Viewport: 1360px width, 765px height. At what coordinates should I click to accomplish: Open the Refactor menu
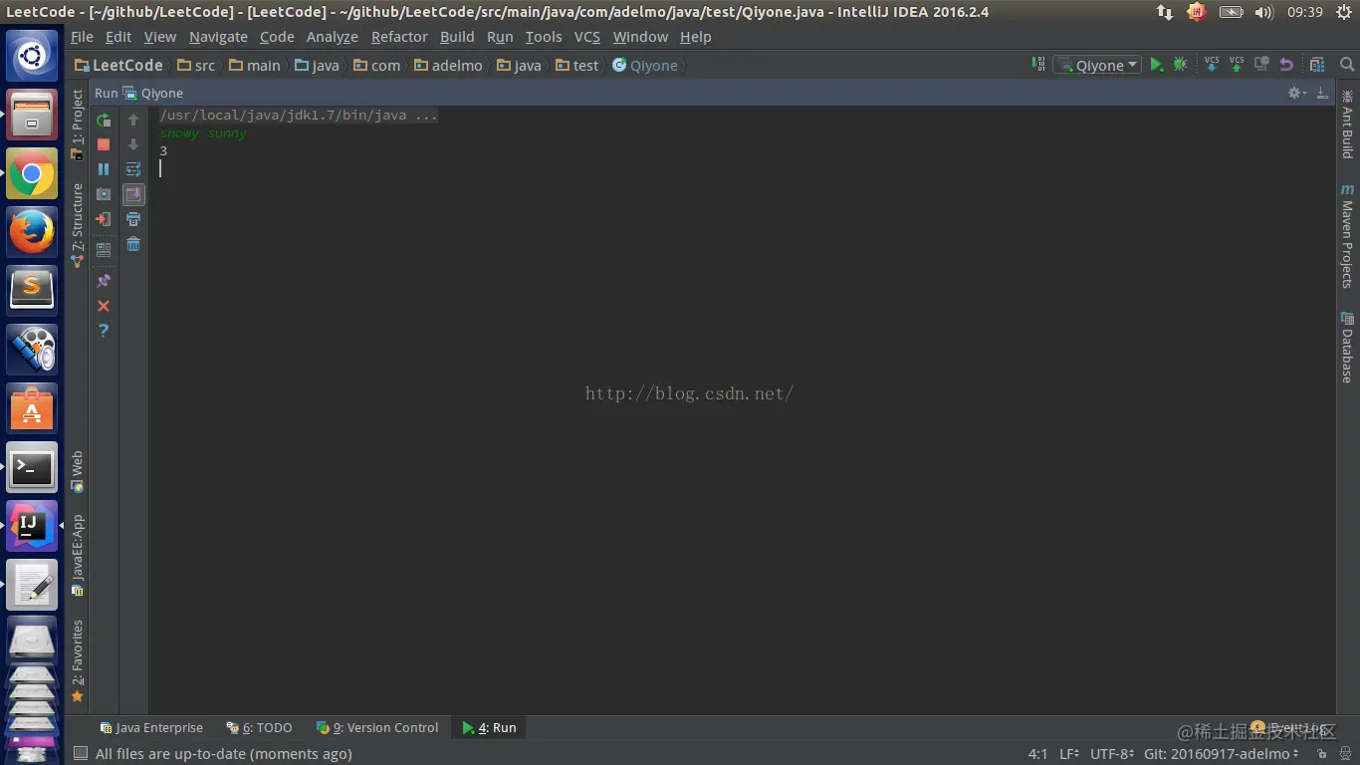[399, 37]
